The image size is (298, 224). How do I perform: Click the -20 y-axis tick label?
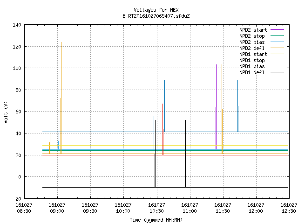(17, 199)
